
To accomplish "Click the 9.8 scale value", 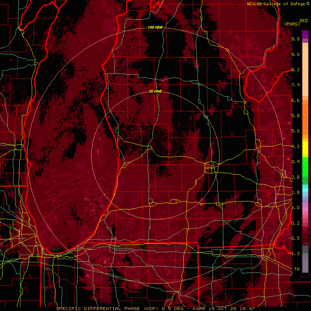I will pyautogui.click(x=295, y=39).
